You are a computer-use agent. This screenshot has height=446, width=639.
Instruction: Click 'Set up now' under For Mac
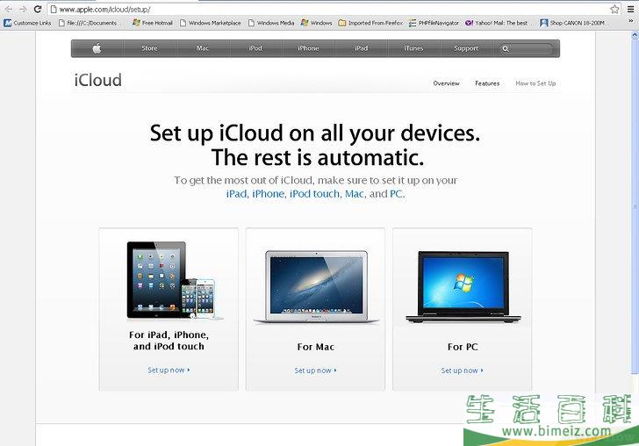pos(315,370)
